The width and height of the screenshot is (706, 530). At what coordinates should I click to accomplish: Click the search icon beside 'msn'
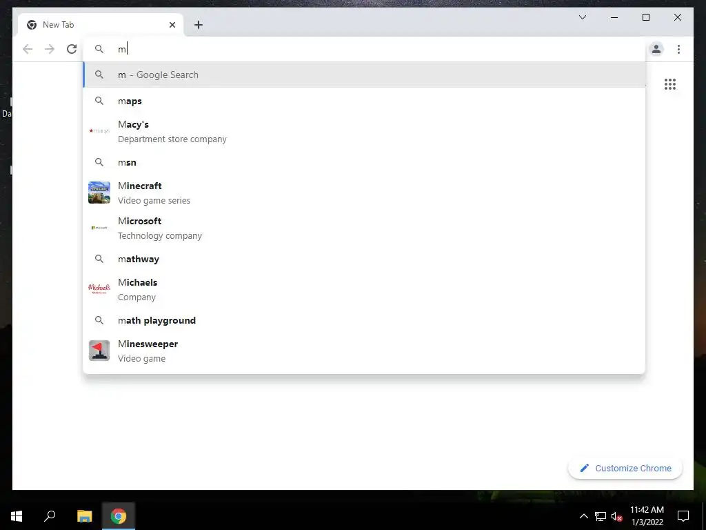coord(99,162)
